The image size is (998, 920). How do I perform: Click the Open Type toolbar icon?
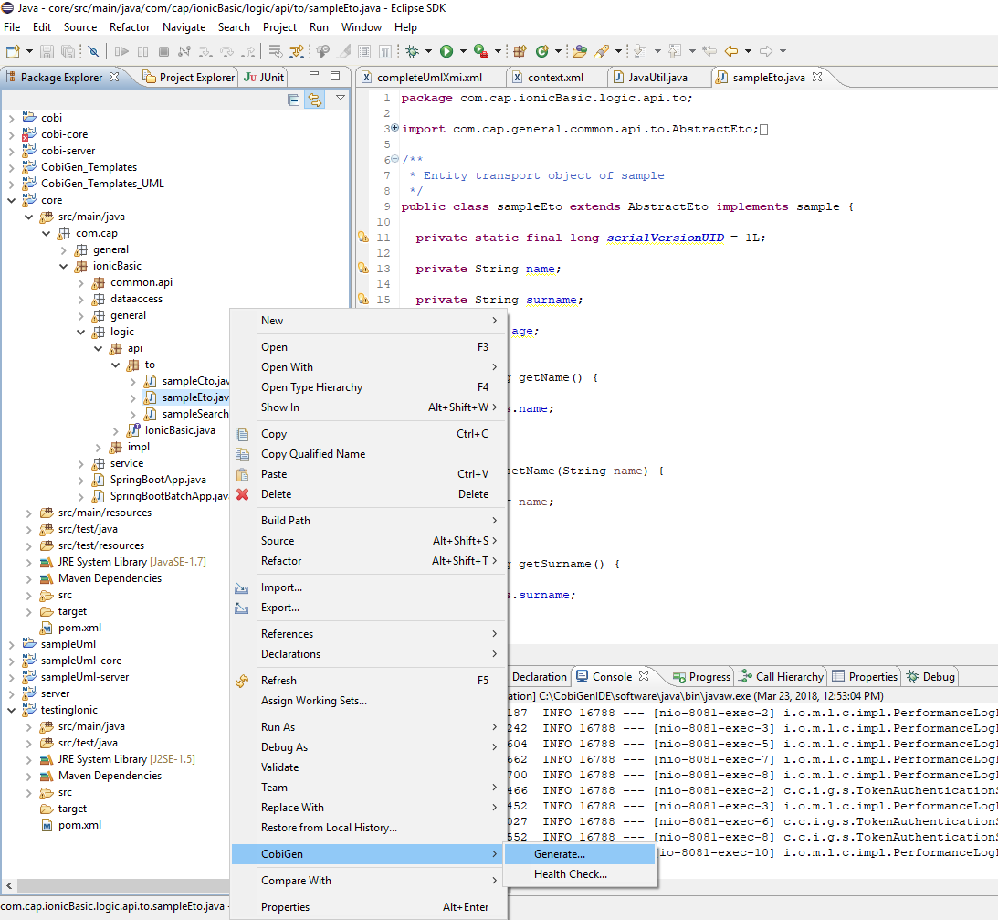(579, 51)
